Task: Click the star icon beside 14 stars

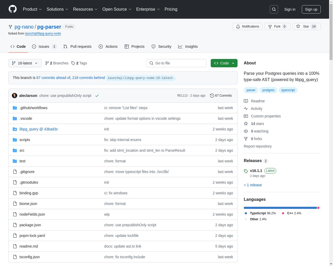Action: (x=246, y=124)
